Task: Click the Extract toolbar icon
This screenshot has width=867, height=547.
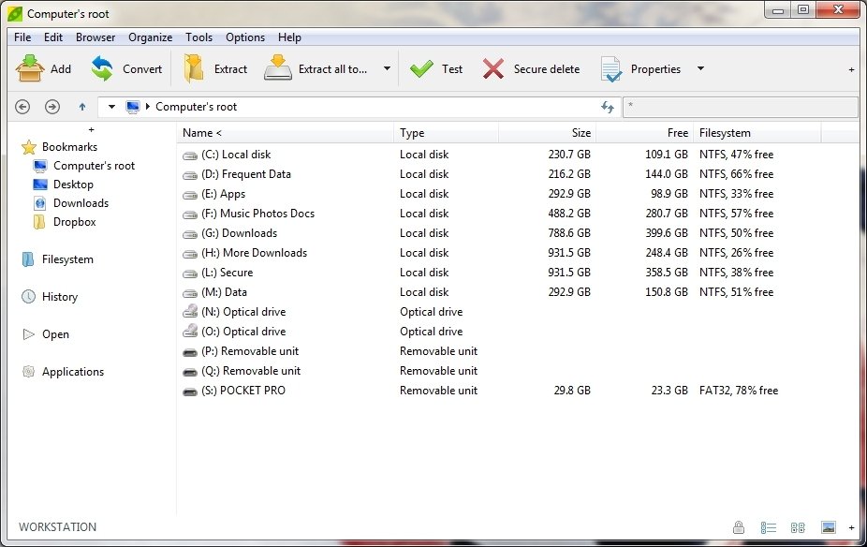Action: pyautogui.click(x=195, y=68)
